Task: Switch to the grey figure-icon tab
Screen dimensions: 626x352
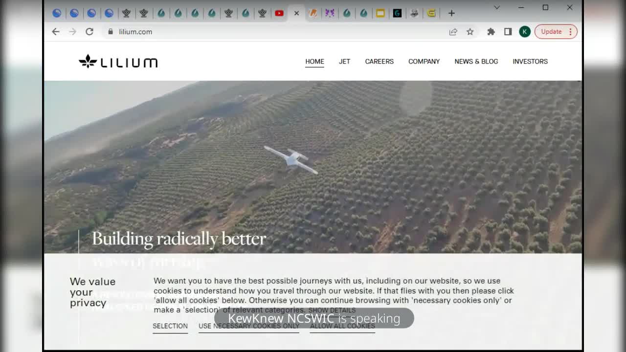Action: (414, 14)
